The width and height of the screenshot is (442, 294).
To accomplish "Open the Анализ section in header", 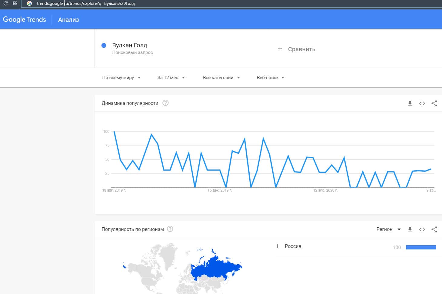I will (x=68, y=20).
